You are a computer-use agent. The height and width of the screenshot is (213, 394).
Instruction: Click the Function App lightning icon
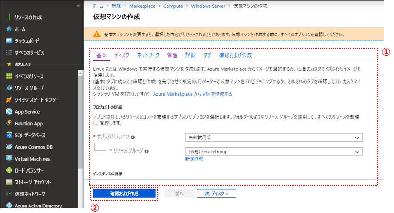9,123
